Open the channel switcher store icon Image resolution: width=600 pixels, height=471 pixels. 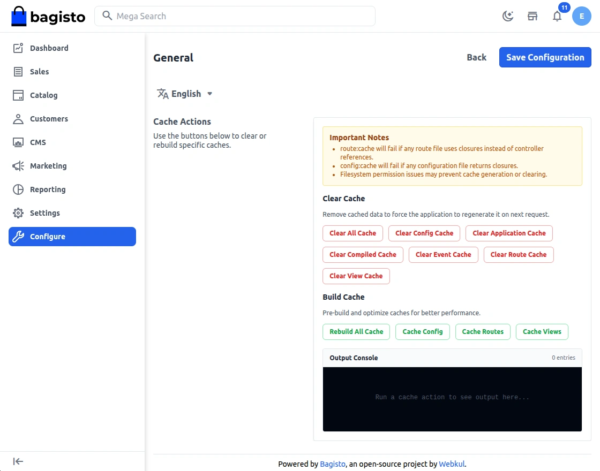532,16
